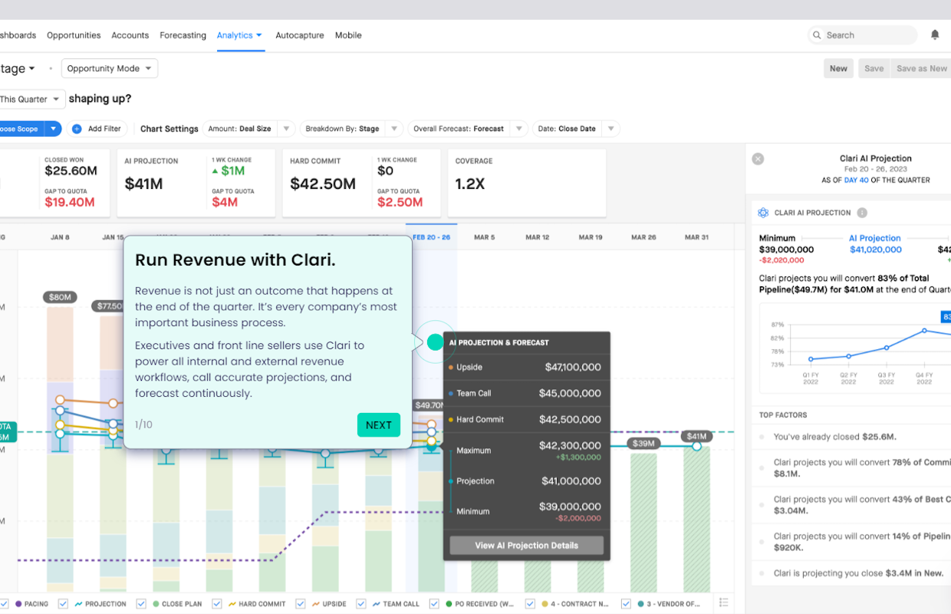Click the notifications bell icon
Image resolution: width=951 pixels, height=614 pixels.
coord(935,35)
